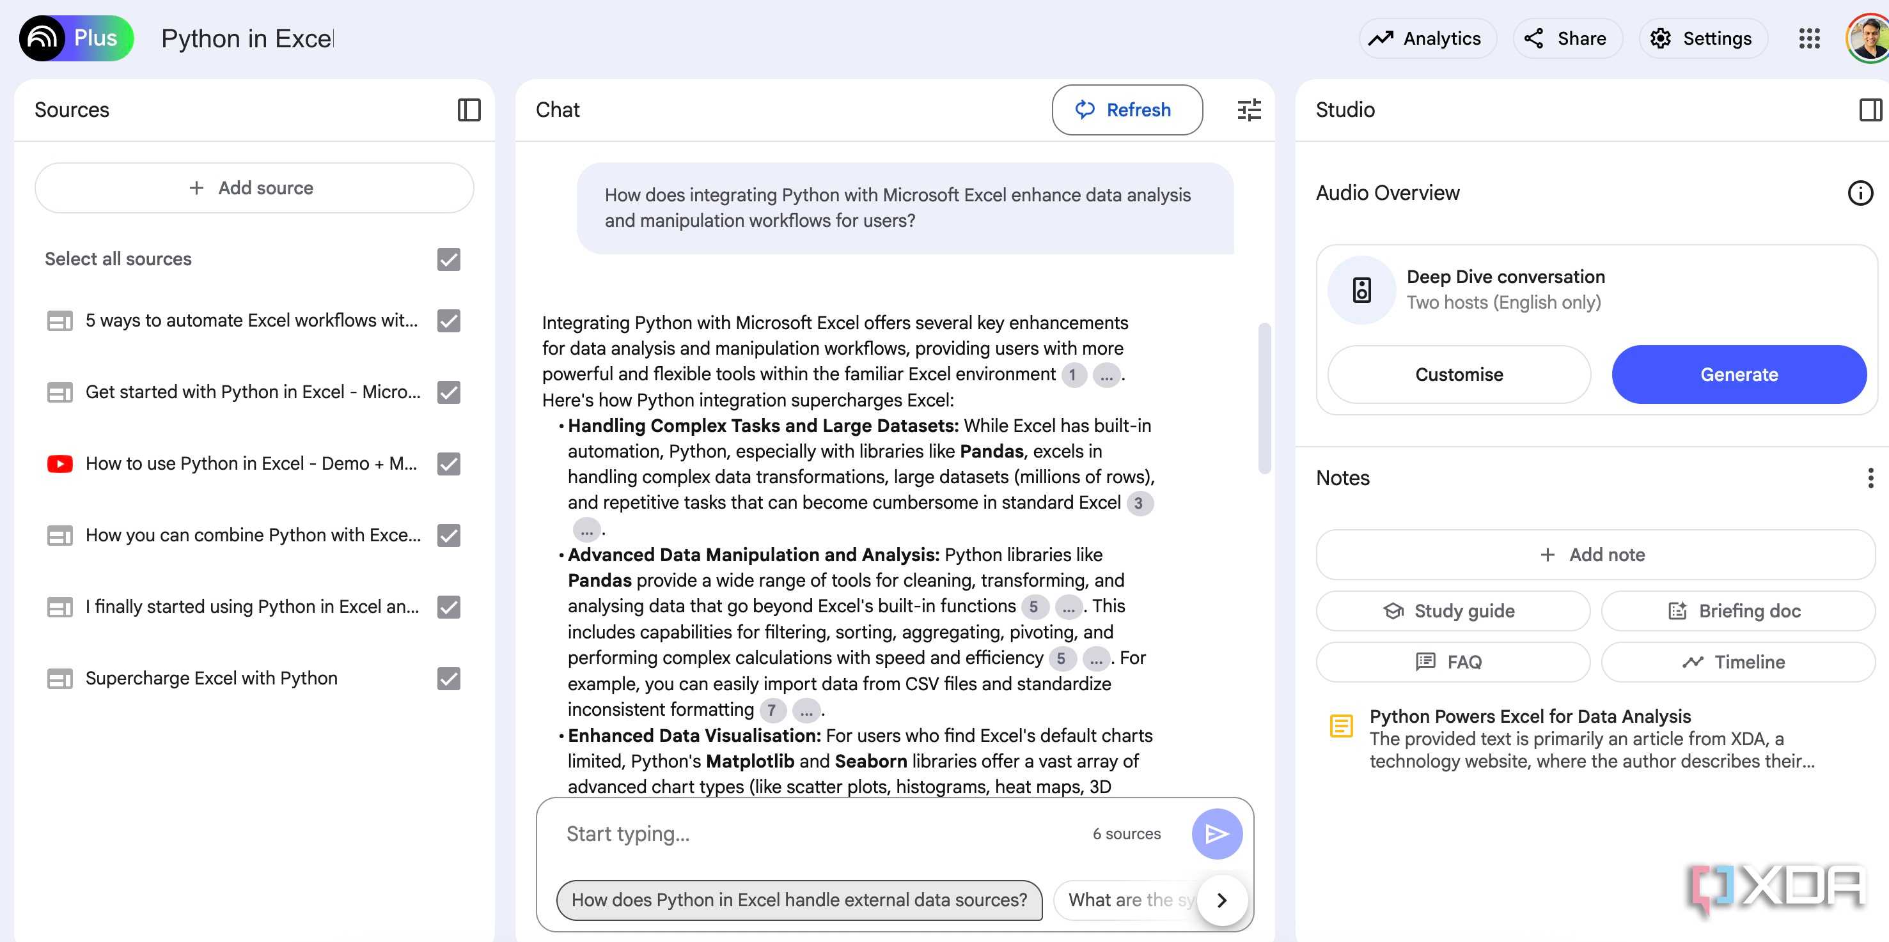Screen dimensions: 1889x942
Task: Create a Study guide
Action: (x=1452, y=611)
